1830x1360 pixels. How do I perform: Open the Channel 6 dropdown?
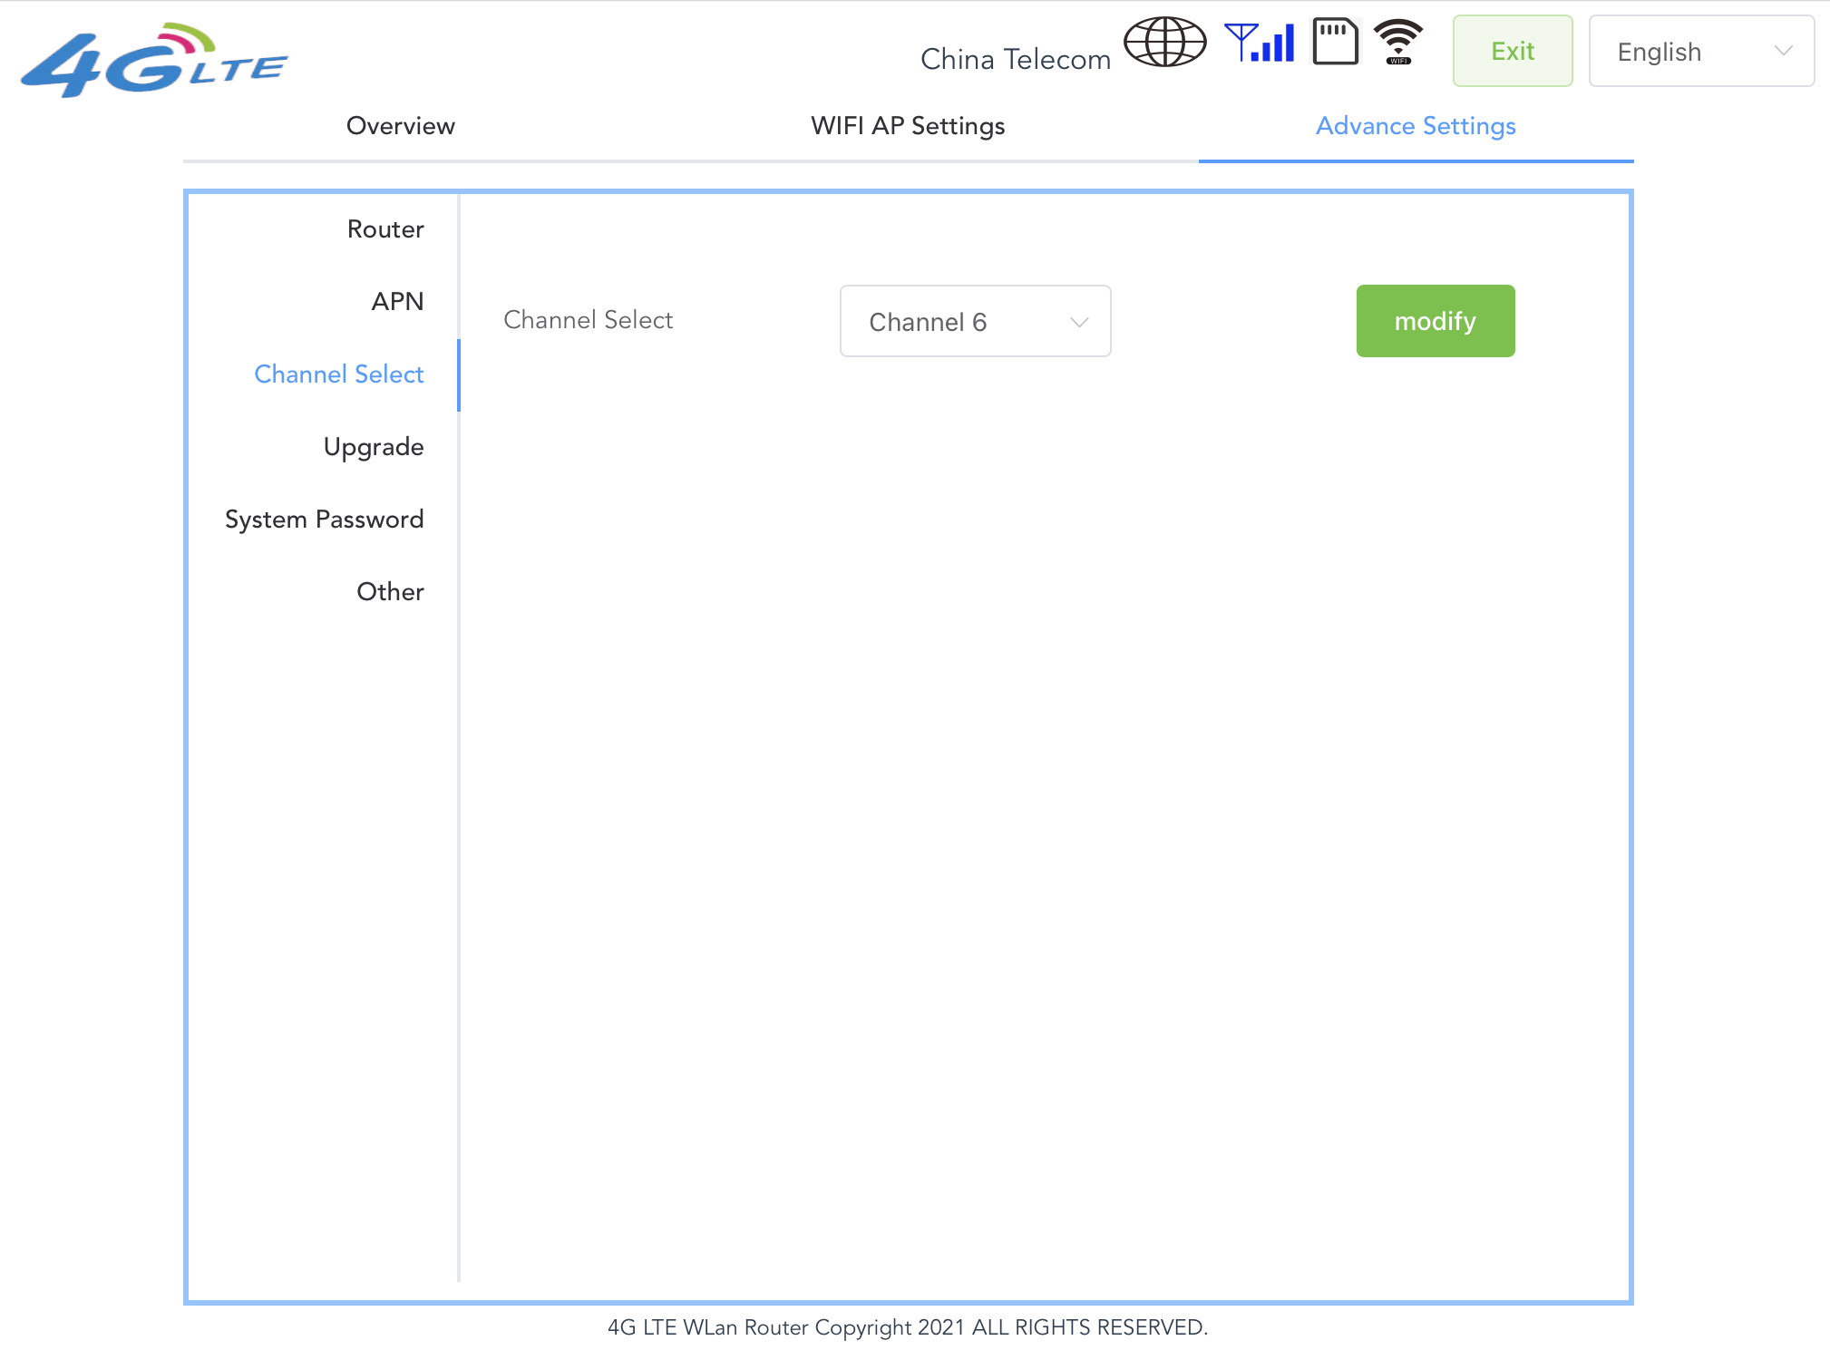[x=974, y=322]
